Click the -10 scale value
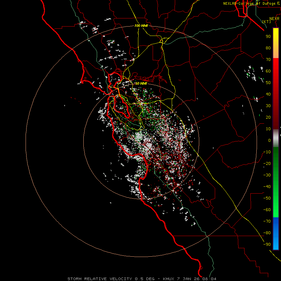This screenshot has height=281, width=281. 267,152
